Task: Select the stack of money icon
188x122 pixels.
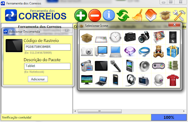Action: click(x=173, y=66)
